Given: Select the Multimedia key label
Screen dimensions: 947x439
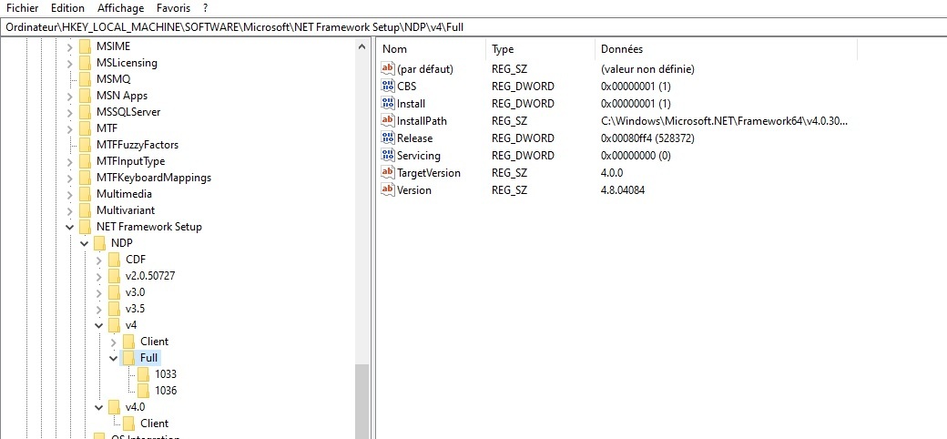Looking at the screenshot, I should pos(124,194).
